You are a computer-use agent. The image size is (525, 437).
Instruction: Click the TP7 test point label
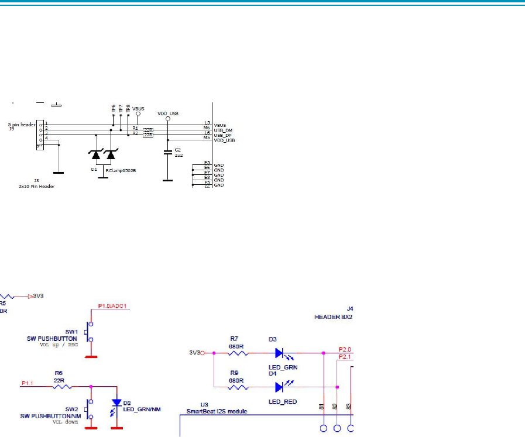tap(121, 108)
